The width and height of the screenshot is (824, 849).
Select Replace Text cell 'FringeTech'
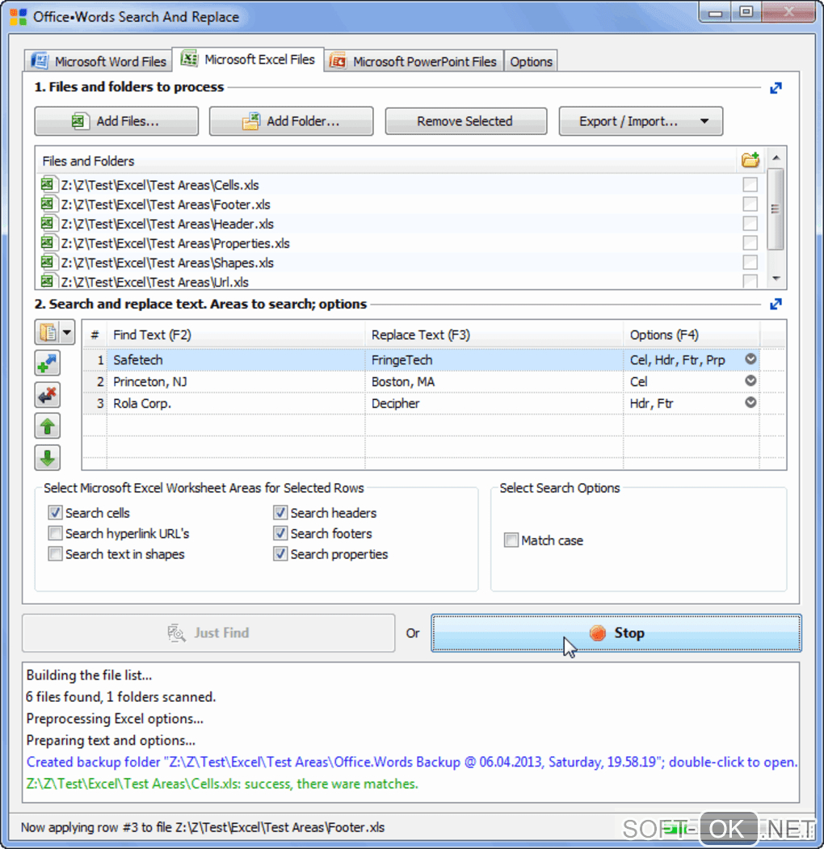coord(494,360)
